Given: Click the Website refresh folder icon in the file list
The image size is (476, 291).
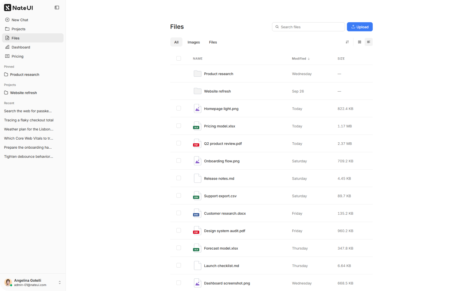Looking at the screenshot, I should tap(197, 91).
